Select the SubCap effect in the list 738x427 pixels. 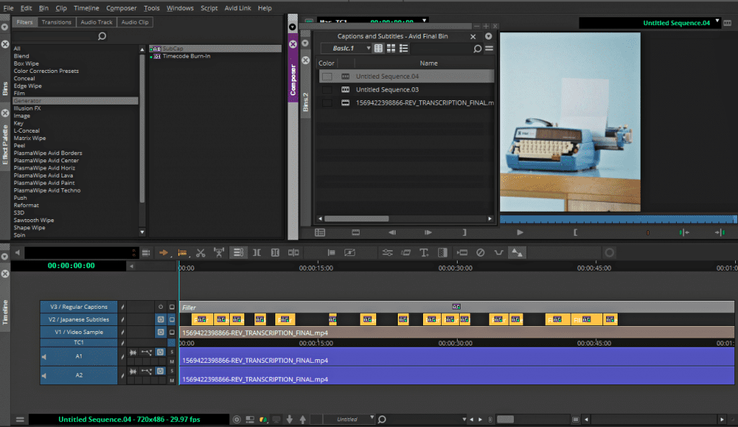coord(173,48)
